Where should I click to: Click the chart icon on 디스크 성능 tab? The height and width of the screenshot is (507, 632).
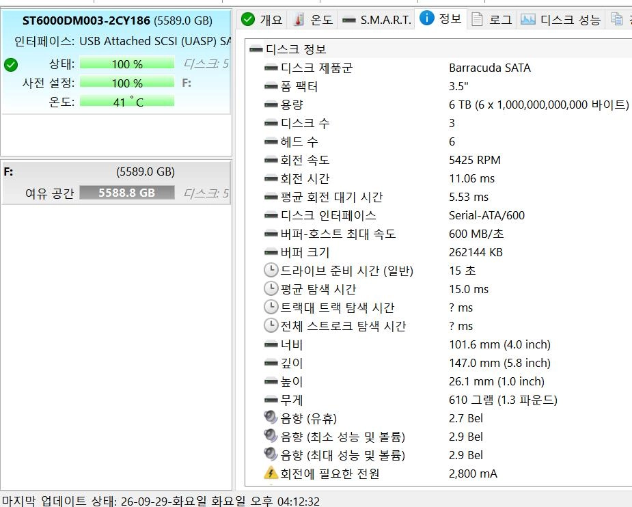[528, 19]
